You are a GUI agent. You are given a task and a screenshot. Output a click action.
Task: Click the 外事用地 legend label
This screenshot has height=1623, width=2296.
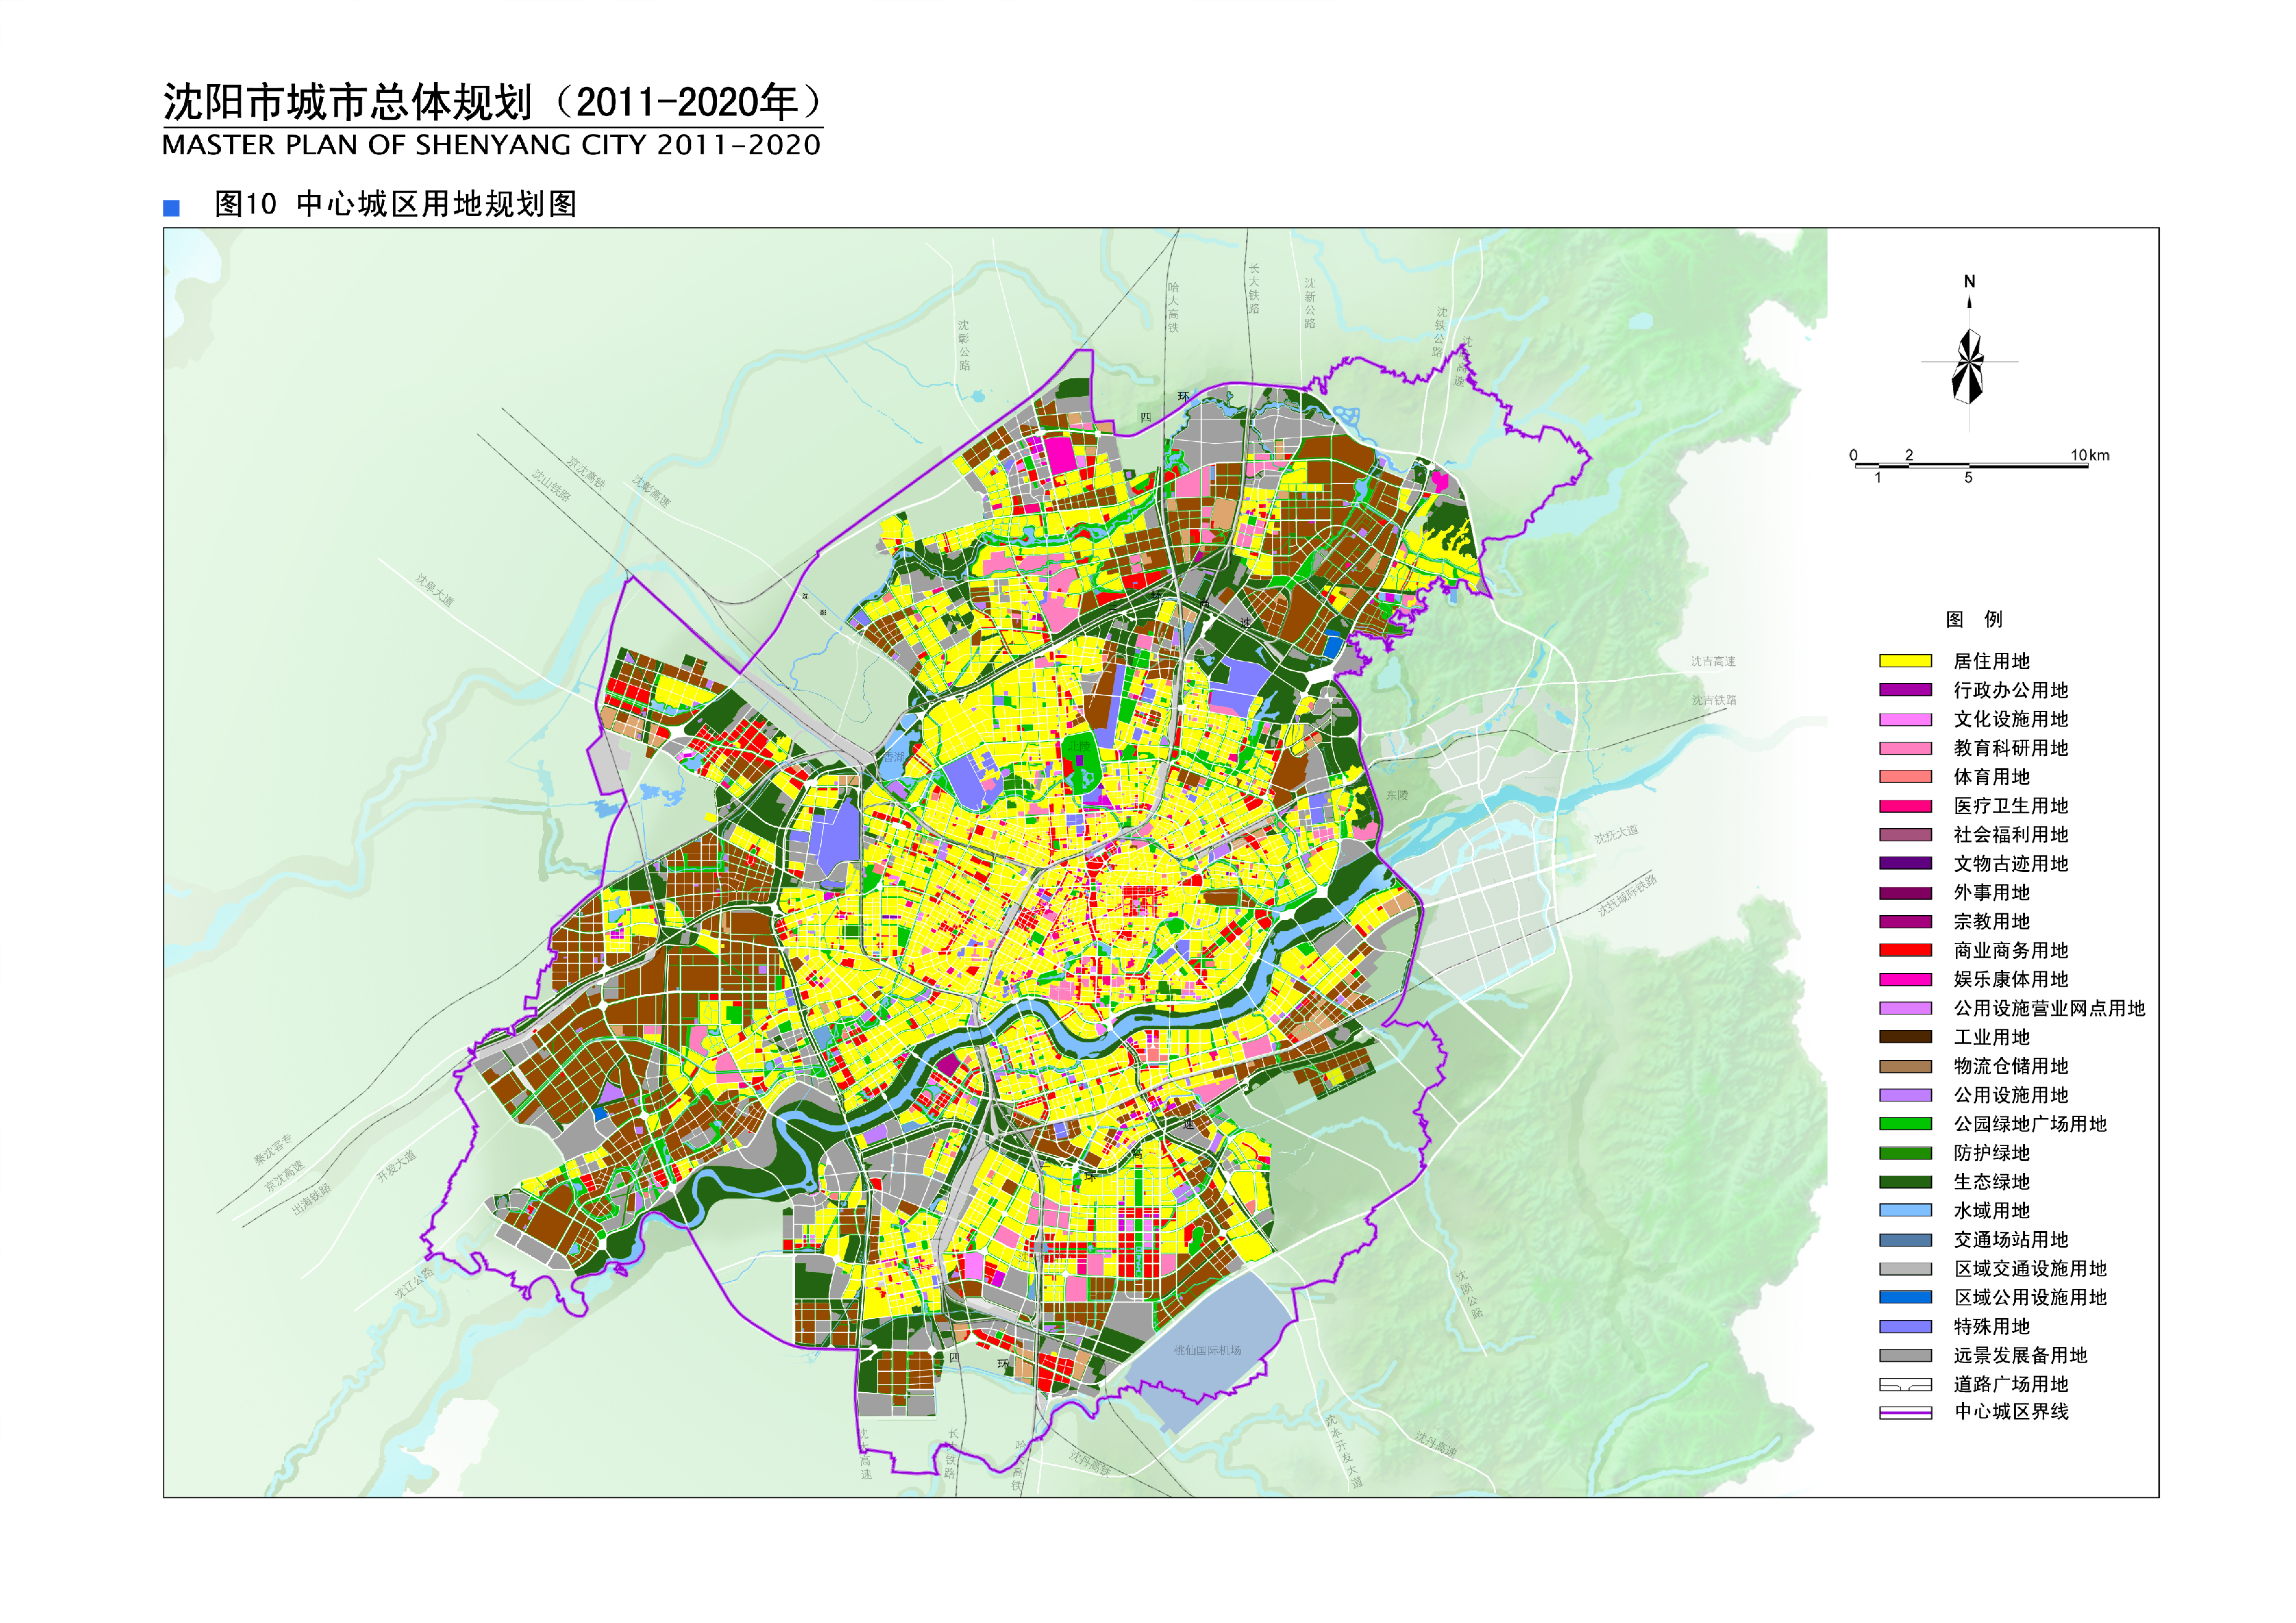point(1992,893)
